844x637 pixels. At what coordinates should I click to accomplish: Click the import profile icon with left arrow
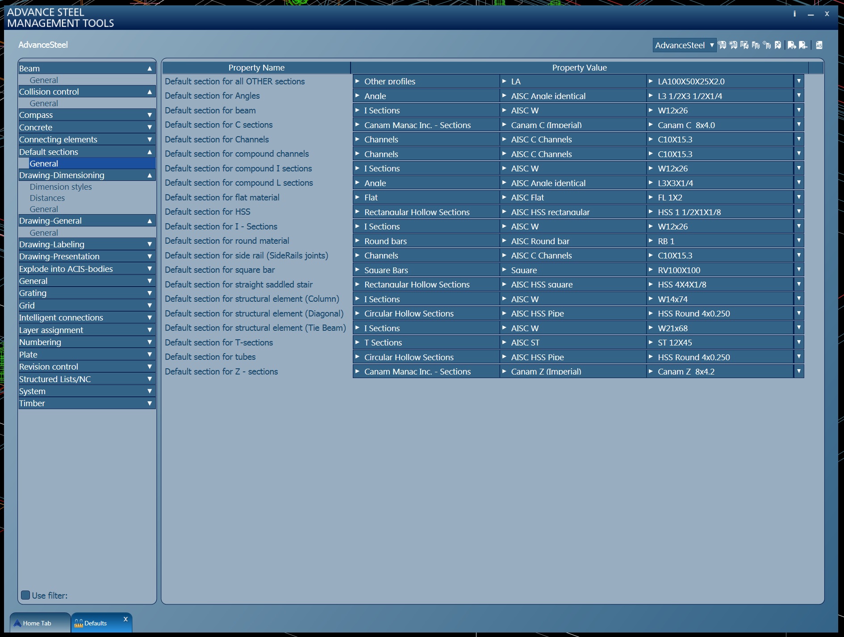tap(803, 45)
